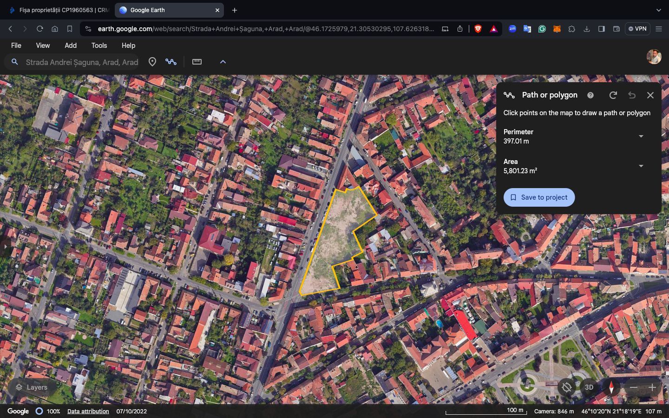Expand the Perimeter units dropdown
Image resolution: width=669 pixels, height=418 pixels.
pyautogui.click(x=641, y=137)
